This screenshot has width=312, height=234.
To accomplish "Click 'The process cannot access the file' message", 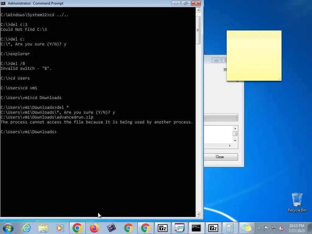I will point(97,122).
